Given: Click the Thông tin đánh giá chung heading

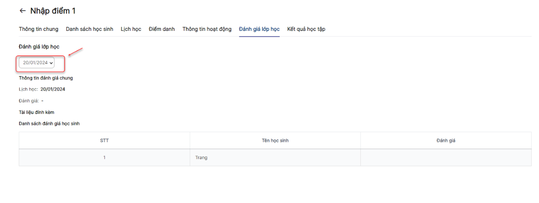Looking at the screenshot, I should click(46, 78).
